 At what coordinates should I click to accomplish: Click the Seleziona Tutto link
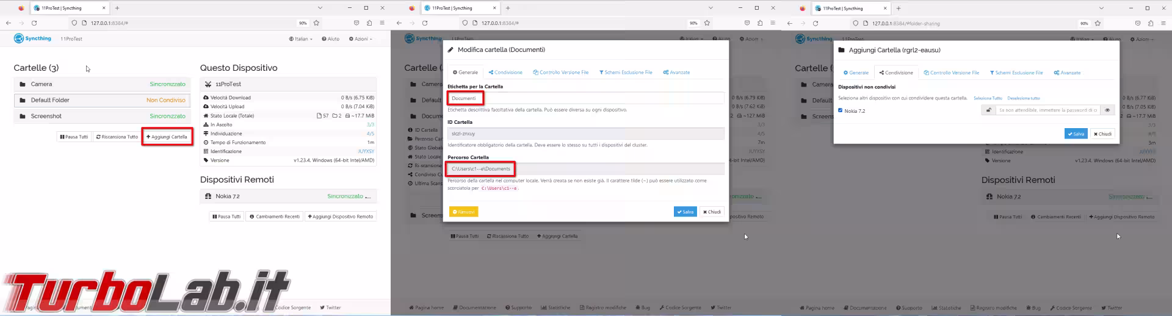coord(988,98)
